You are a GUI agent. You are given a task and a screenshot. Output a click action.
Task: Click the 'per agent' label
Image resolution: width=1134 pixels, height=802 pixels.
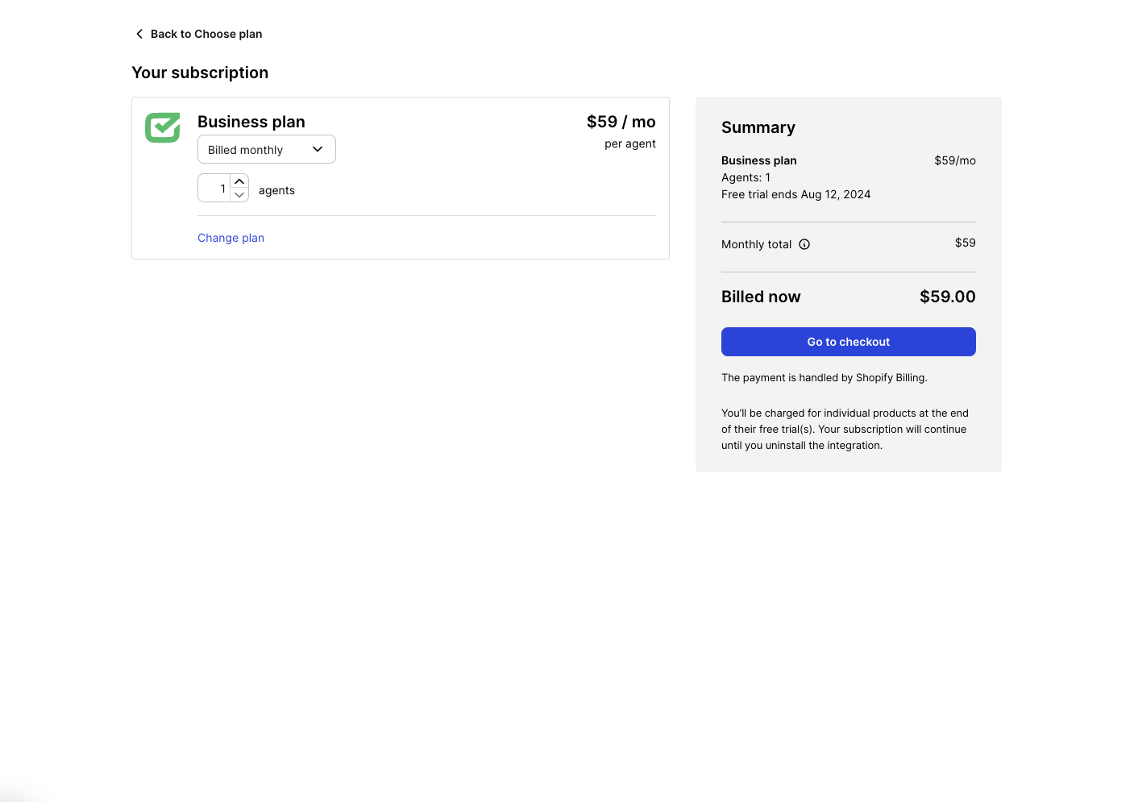coord(630,143)
